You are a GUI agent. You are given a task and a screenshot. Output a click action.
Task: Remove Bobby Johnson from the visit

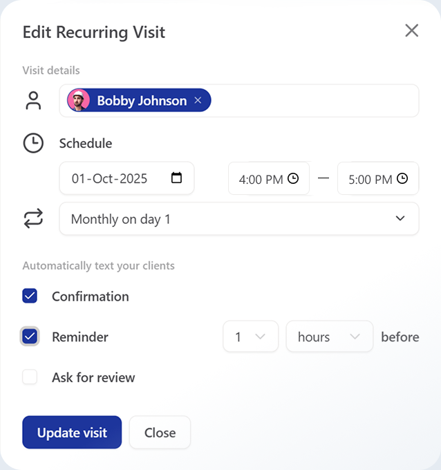[198, 101]
